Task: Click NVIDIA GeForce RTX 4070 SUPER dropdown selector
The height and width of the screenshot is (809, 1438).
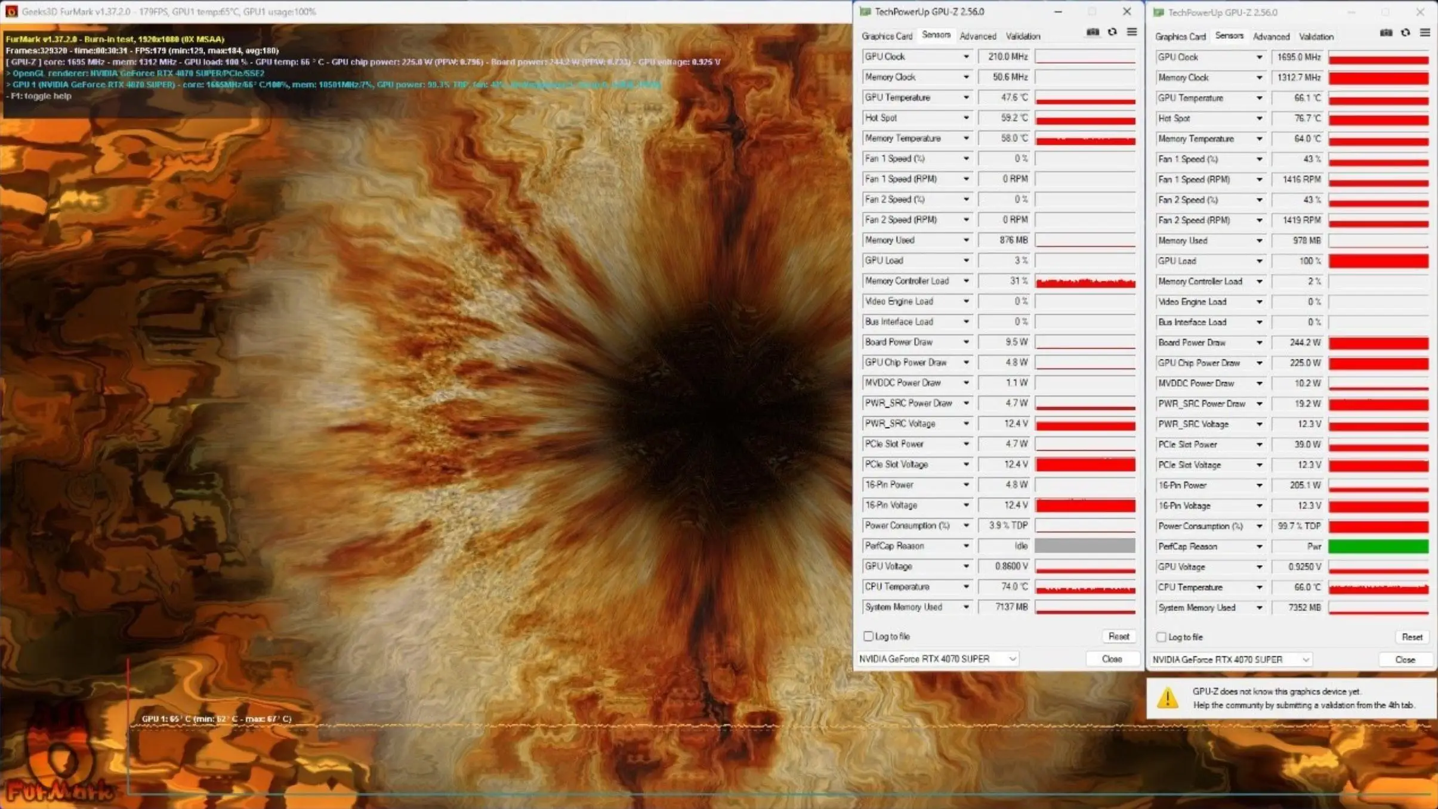Action: 938,659
